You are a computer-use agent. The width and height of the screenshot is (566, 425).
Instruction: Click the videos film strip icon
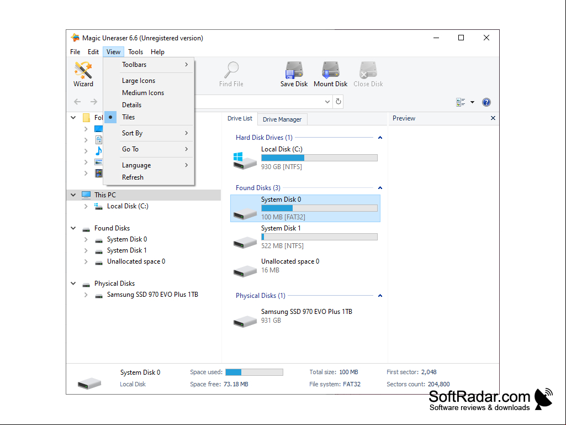[x=98, y=173]
